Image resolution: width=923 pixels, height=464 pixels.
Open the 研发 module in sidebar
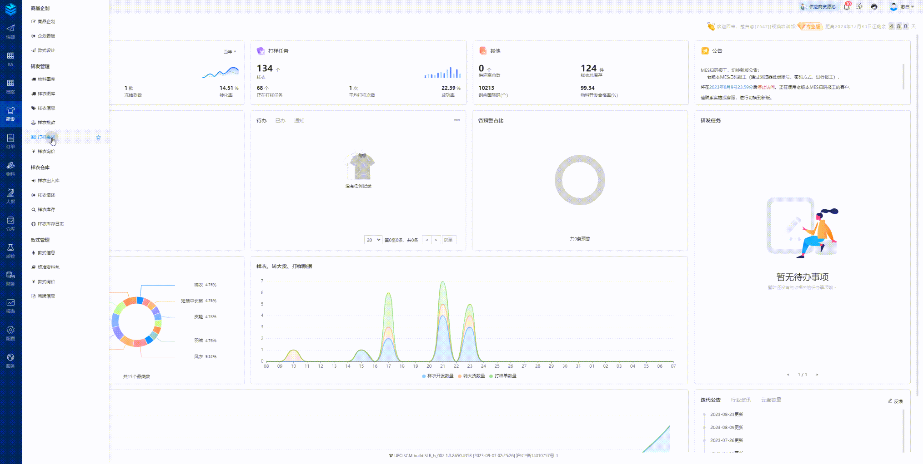point(10,113)
